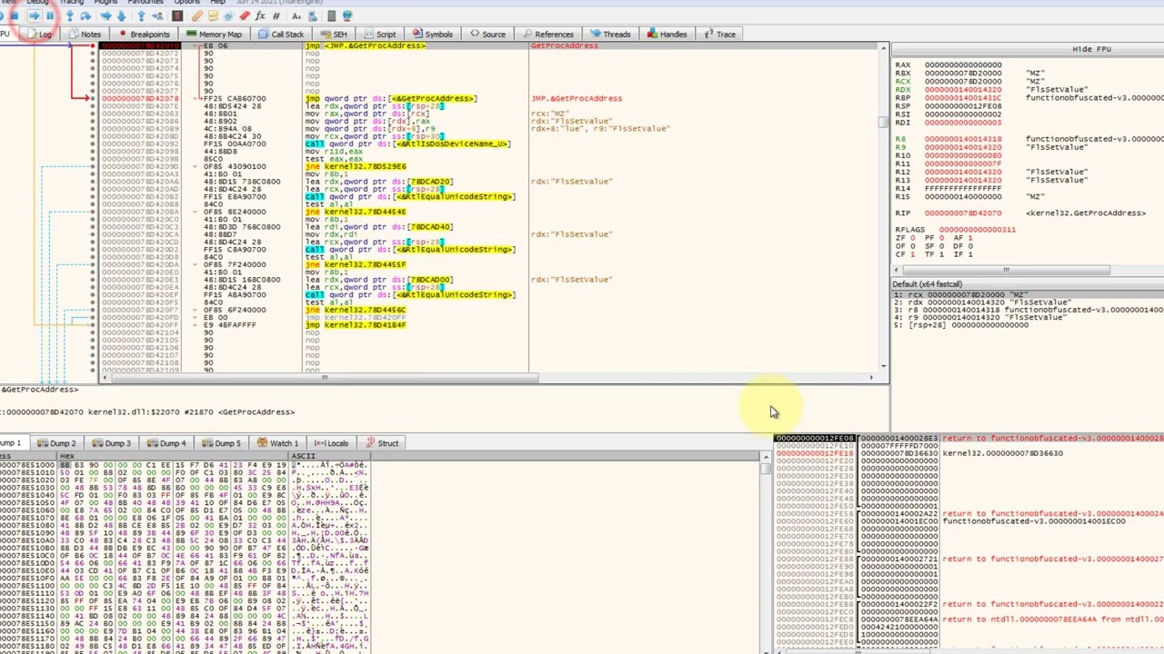Open the Calculator toolbar icon
The image size is (1164, 654).
click(x=332, y=15)
